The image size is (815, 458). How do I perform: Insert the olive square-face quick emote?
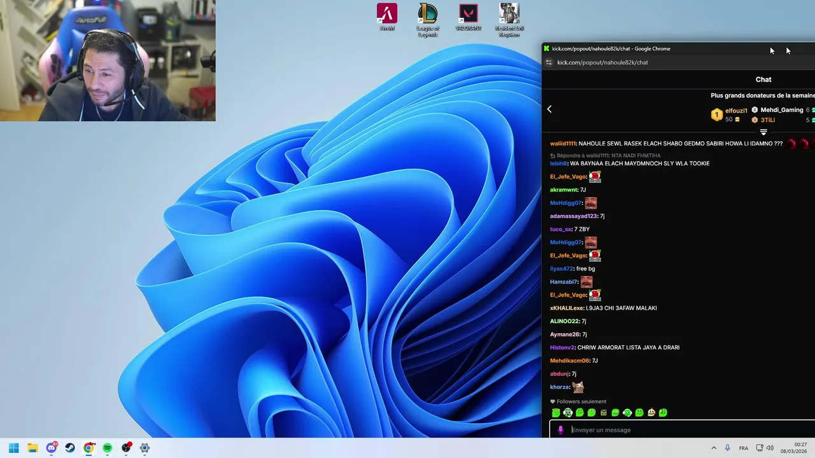(604, 413)
